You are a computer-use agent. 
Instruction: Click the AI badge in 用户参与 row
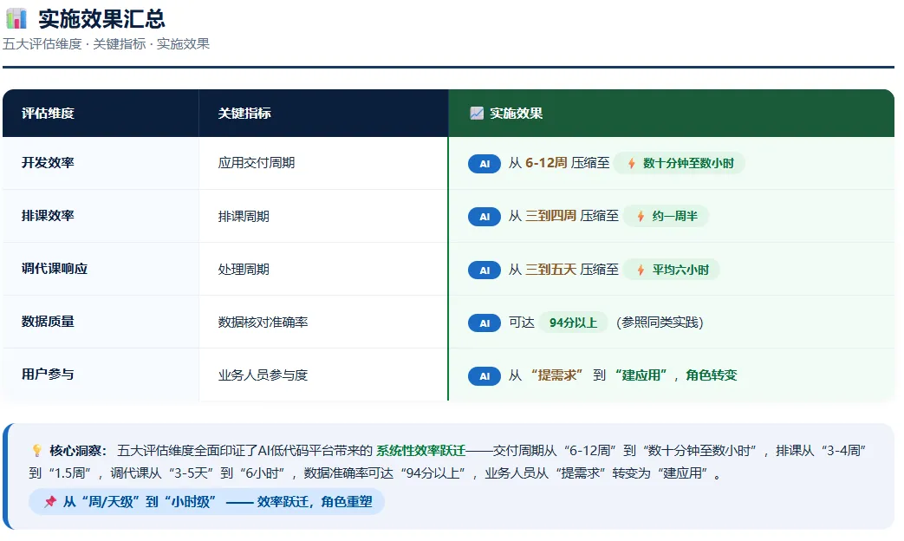pyautogui.click(x=485, y=376)
